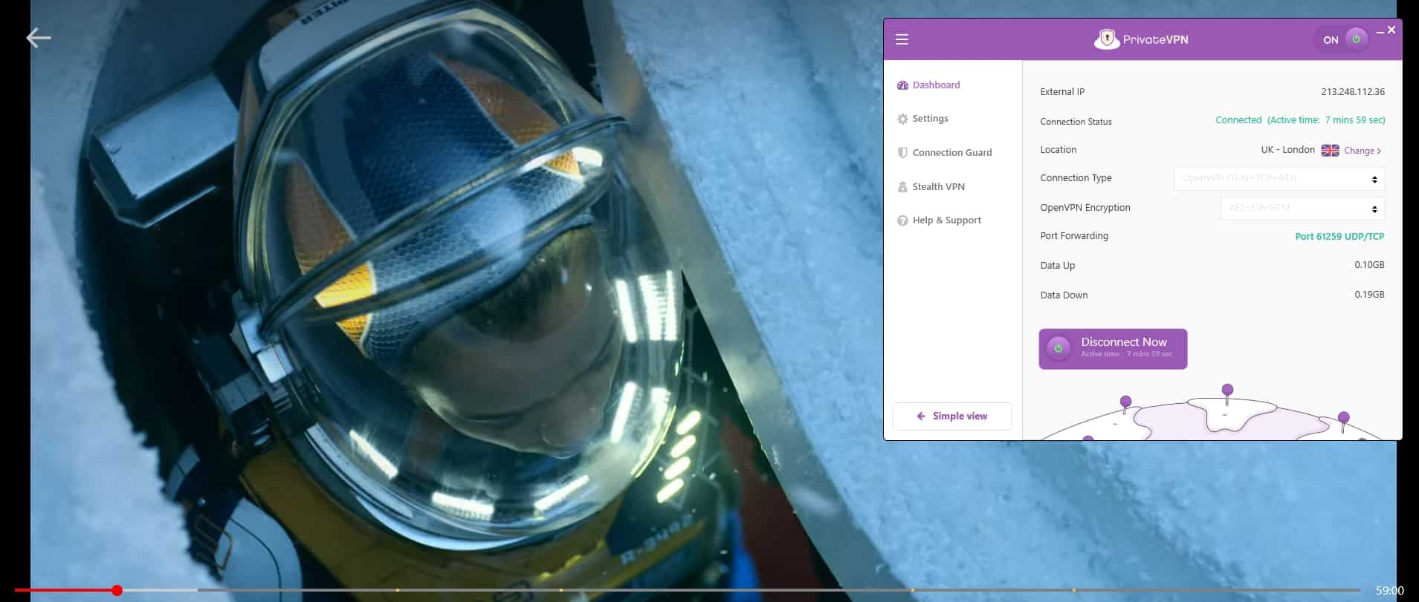Click the Dashboard gauge icon
This screenshot has width=1419, height=602.
coord(902,85)
